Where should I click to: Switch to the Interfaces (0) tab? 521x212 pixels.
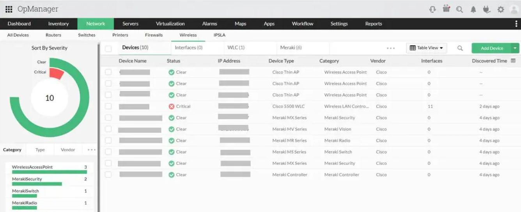point(189,47)
